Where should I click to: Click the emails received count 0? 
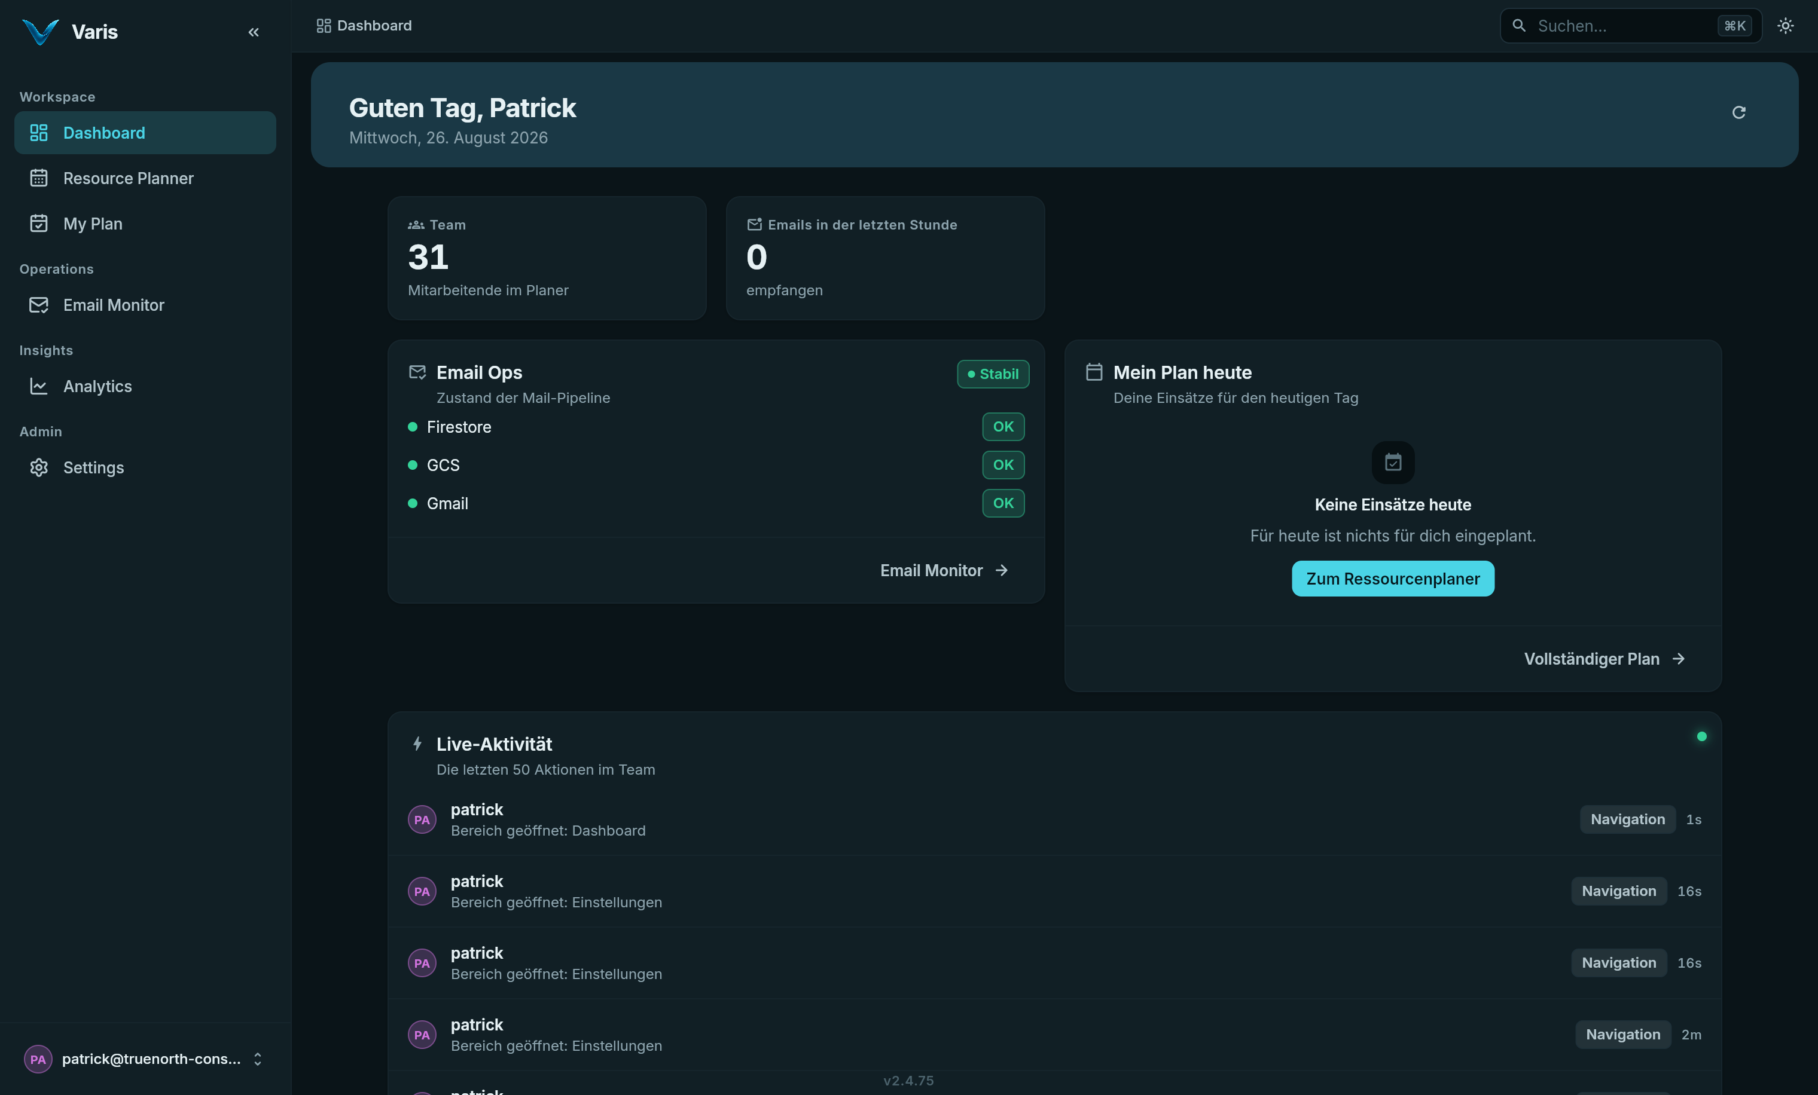click(x=757, y=258)
